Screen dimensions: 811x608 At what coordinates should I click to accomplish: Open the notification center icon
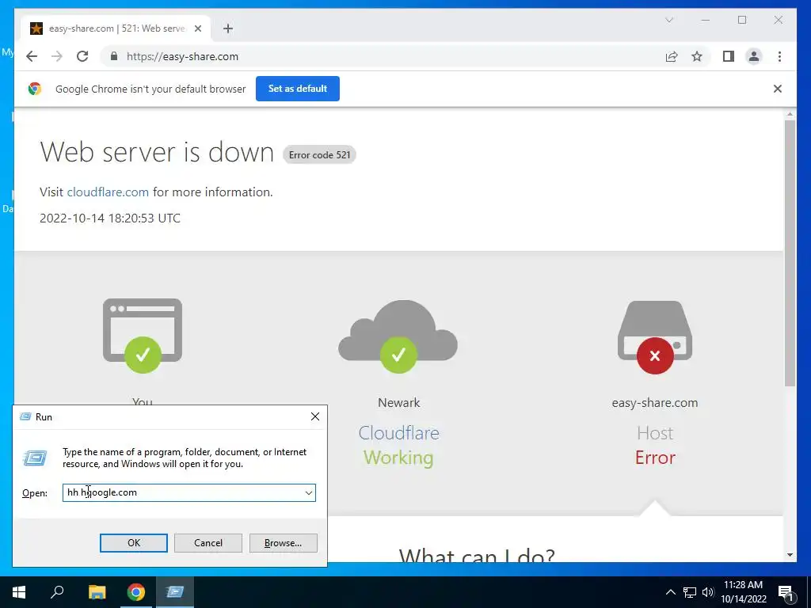pyautogui.click(x=786, y=592)
